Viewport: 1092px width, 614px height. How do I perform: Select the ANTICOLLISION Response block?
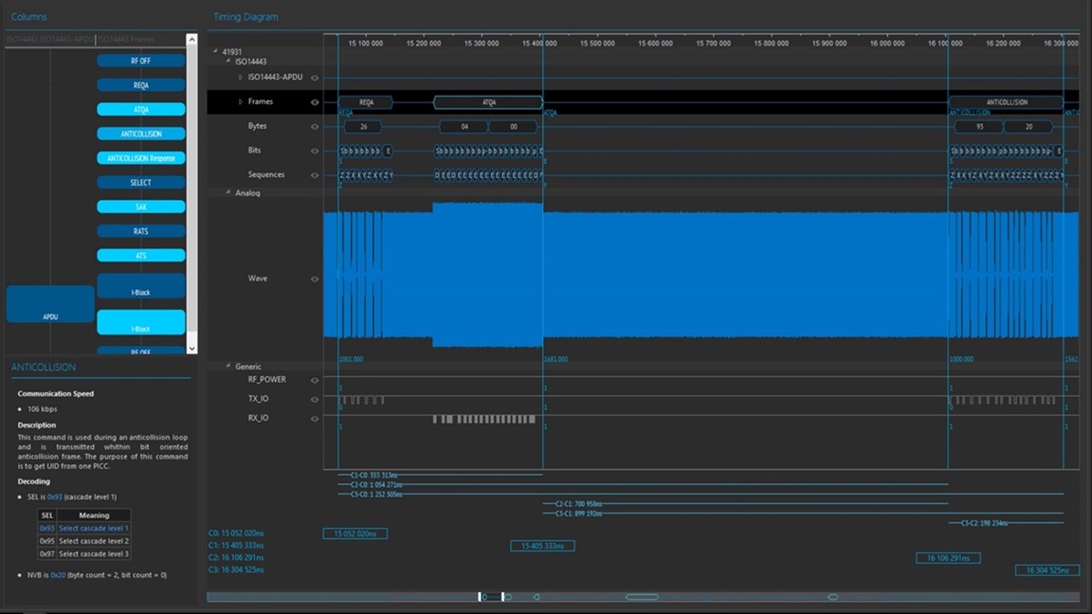tap(140, 158)
